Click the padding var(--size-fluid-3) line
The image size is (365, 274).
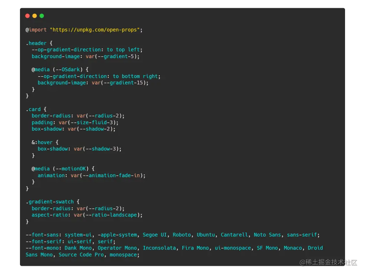75,123
